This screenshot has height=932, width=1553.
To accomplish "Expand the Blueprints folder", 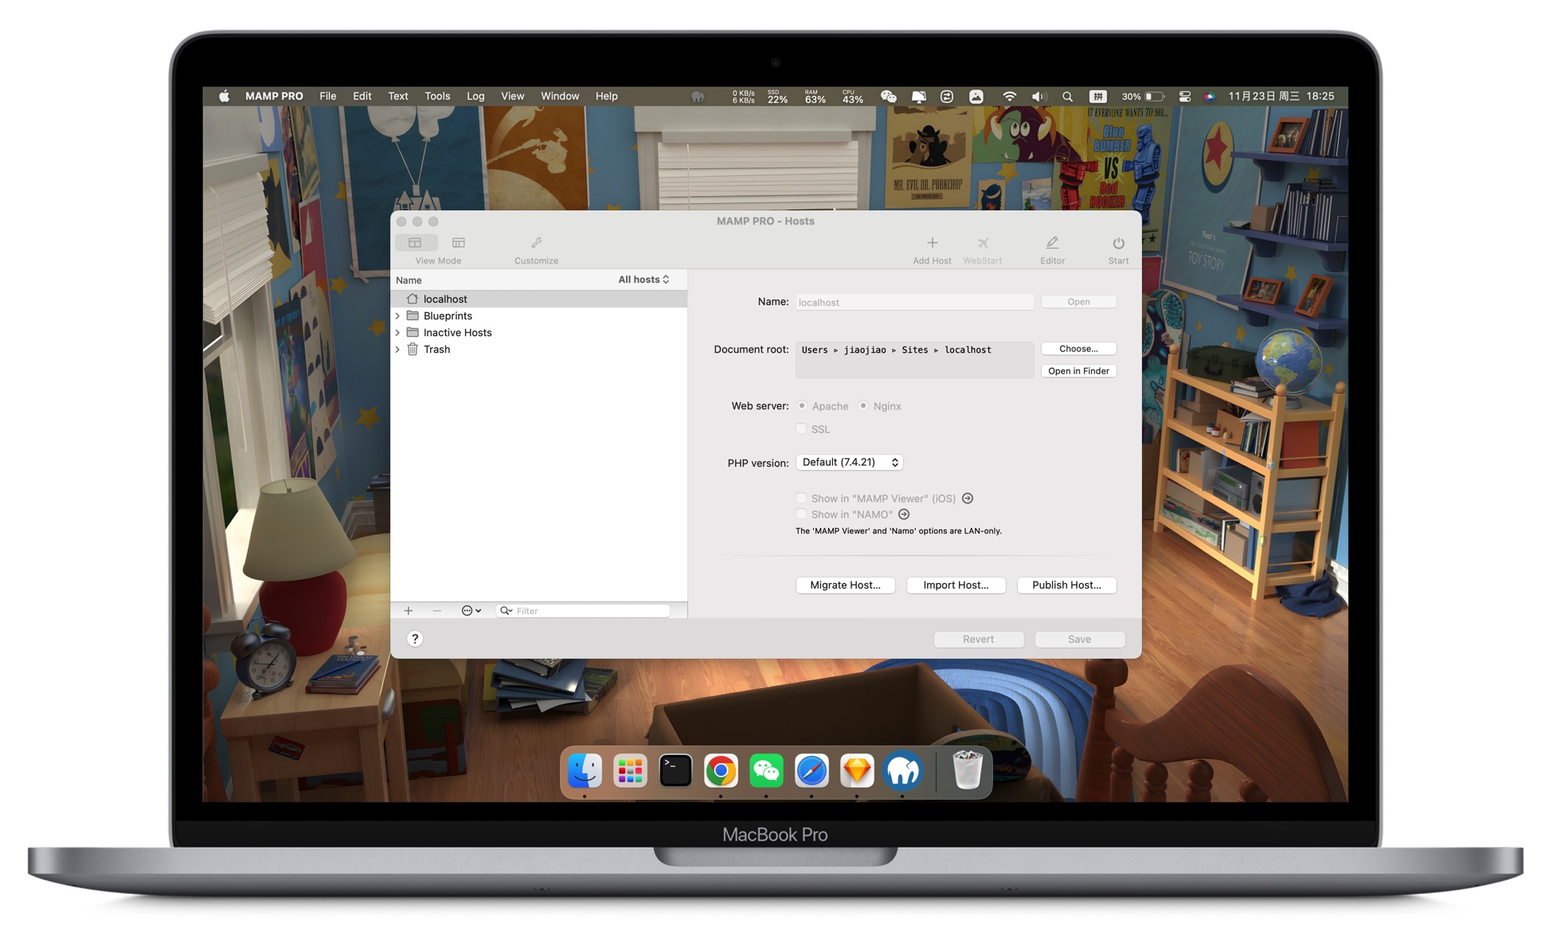I will [x=397, y=316].
